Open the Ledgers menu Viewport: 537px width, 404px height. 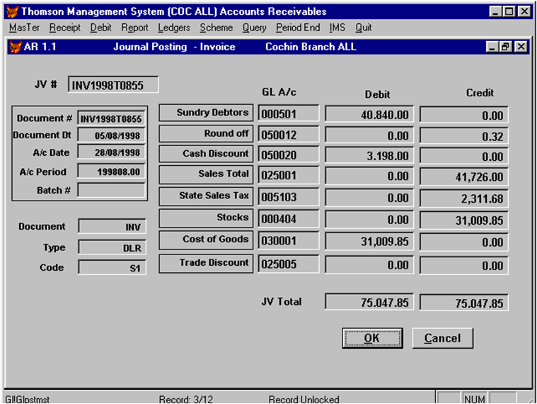(x=174, y=28)
